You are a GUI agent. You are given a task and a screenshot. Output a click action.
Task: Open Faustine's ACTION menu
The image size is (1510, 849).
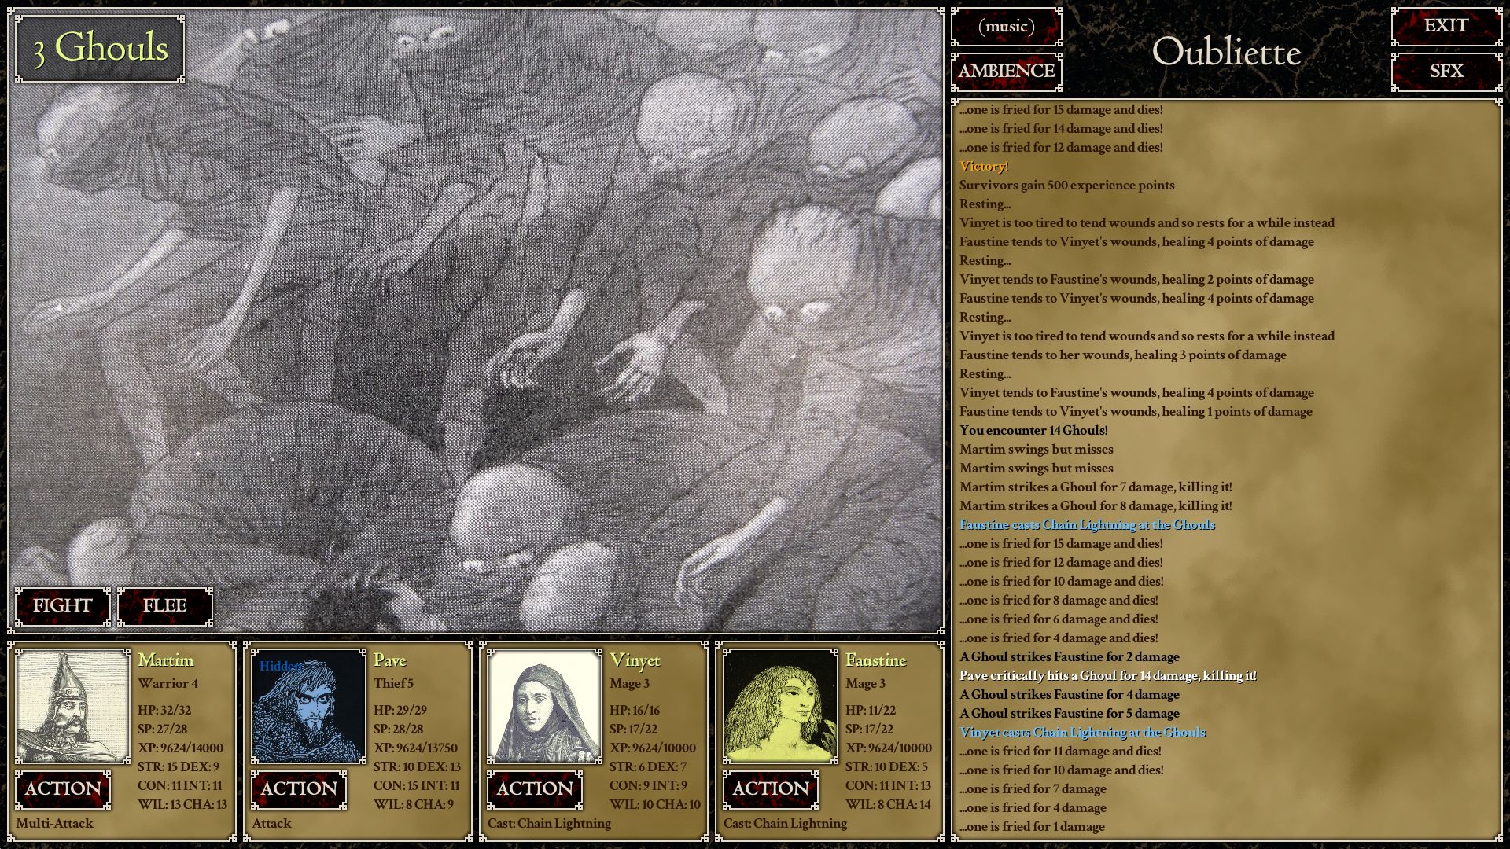[771, 789]
